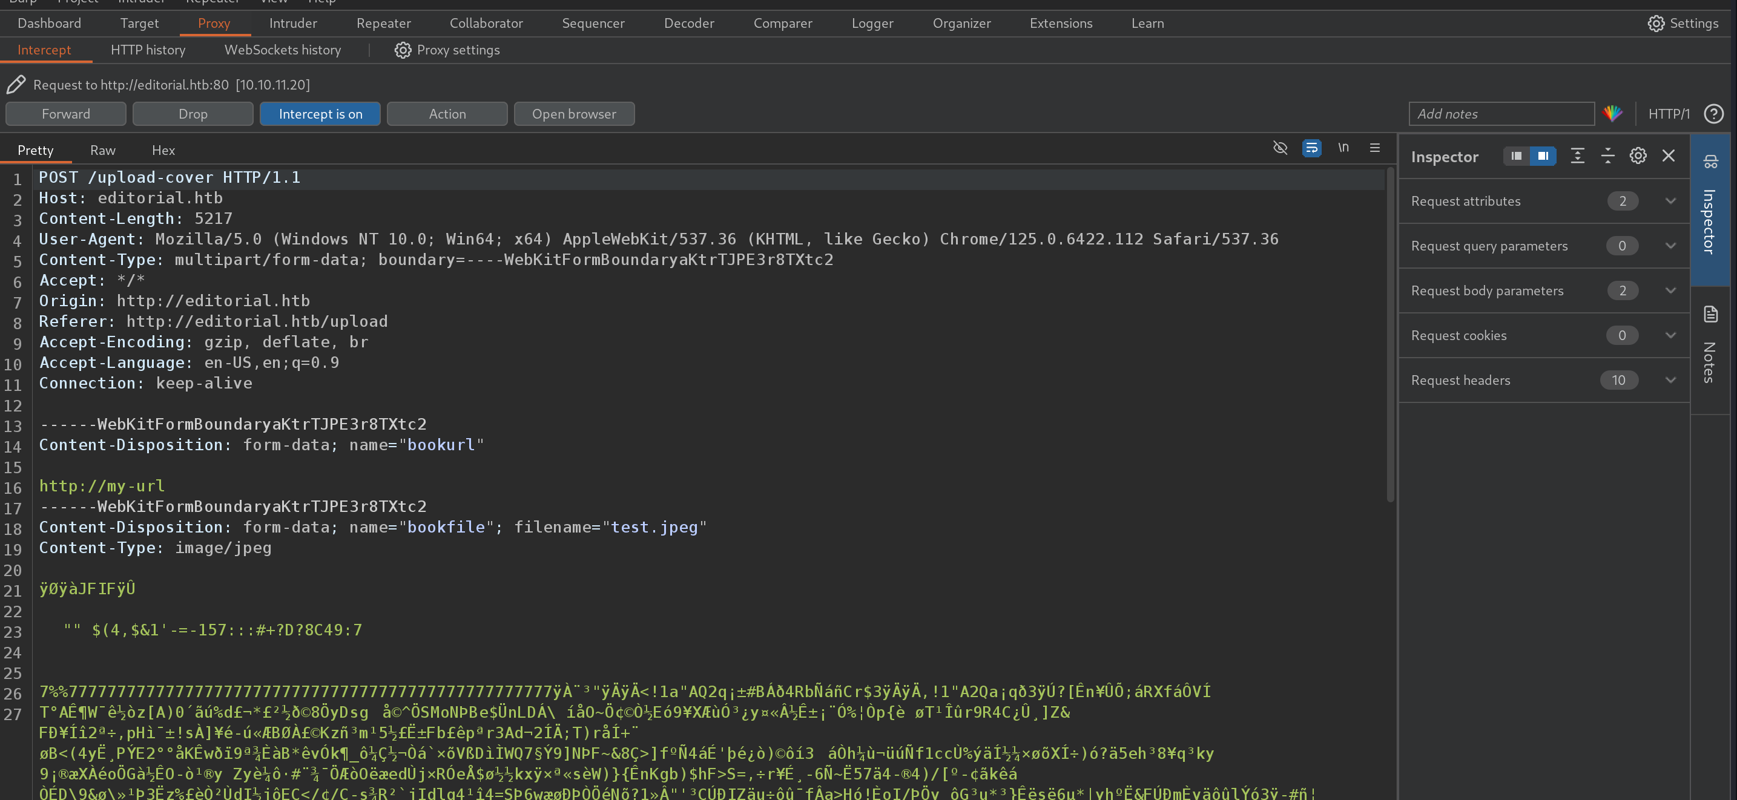Switch to the Repeater tab
This screenshot has height=800, width=1737.
pyautogui.click(x=383, y=23)
